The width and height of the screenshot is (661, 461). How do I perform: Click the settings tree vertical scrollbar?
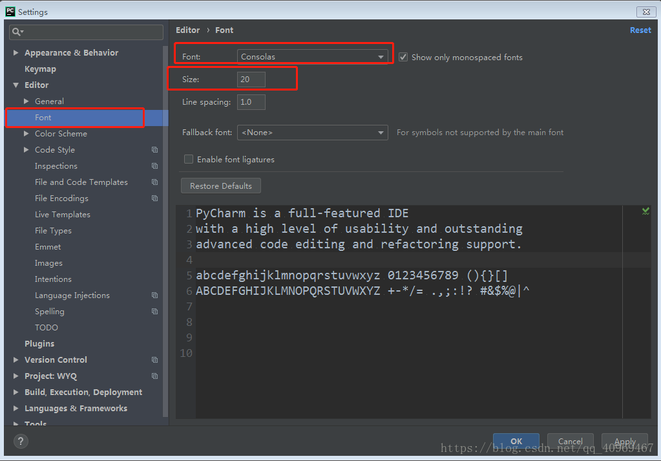click(x=165, y=231)
